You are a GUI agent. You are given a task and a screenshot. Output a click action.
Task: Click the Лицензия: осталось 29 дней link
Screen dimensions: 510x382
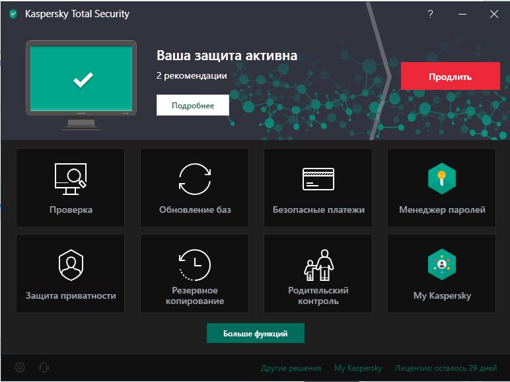click(446, 368)
